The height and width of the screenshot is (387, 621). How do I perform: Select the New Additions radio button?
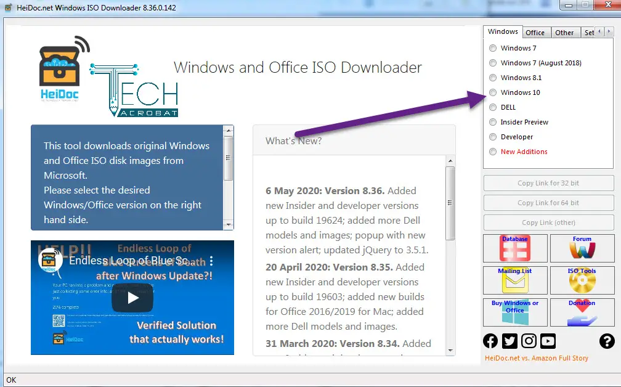[493, 152]
